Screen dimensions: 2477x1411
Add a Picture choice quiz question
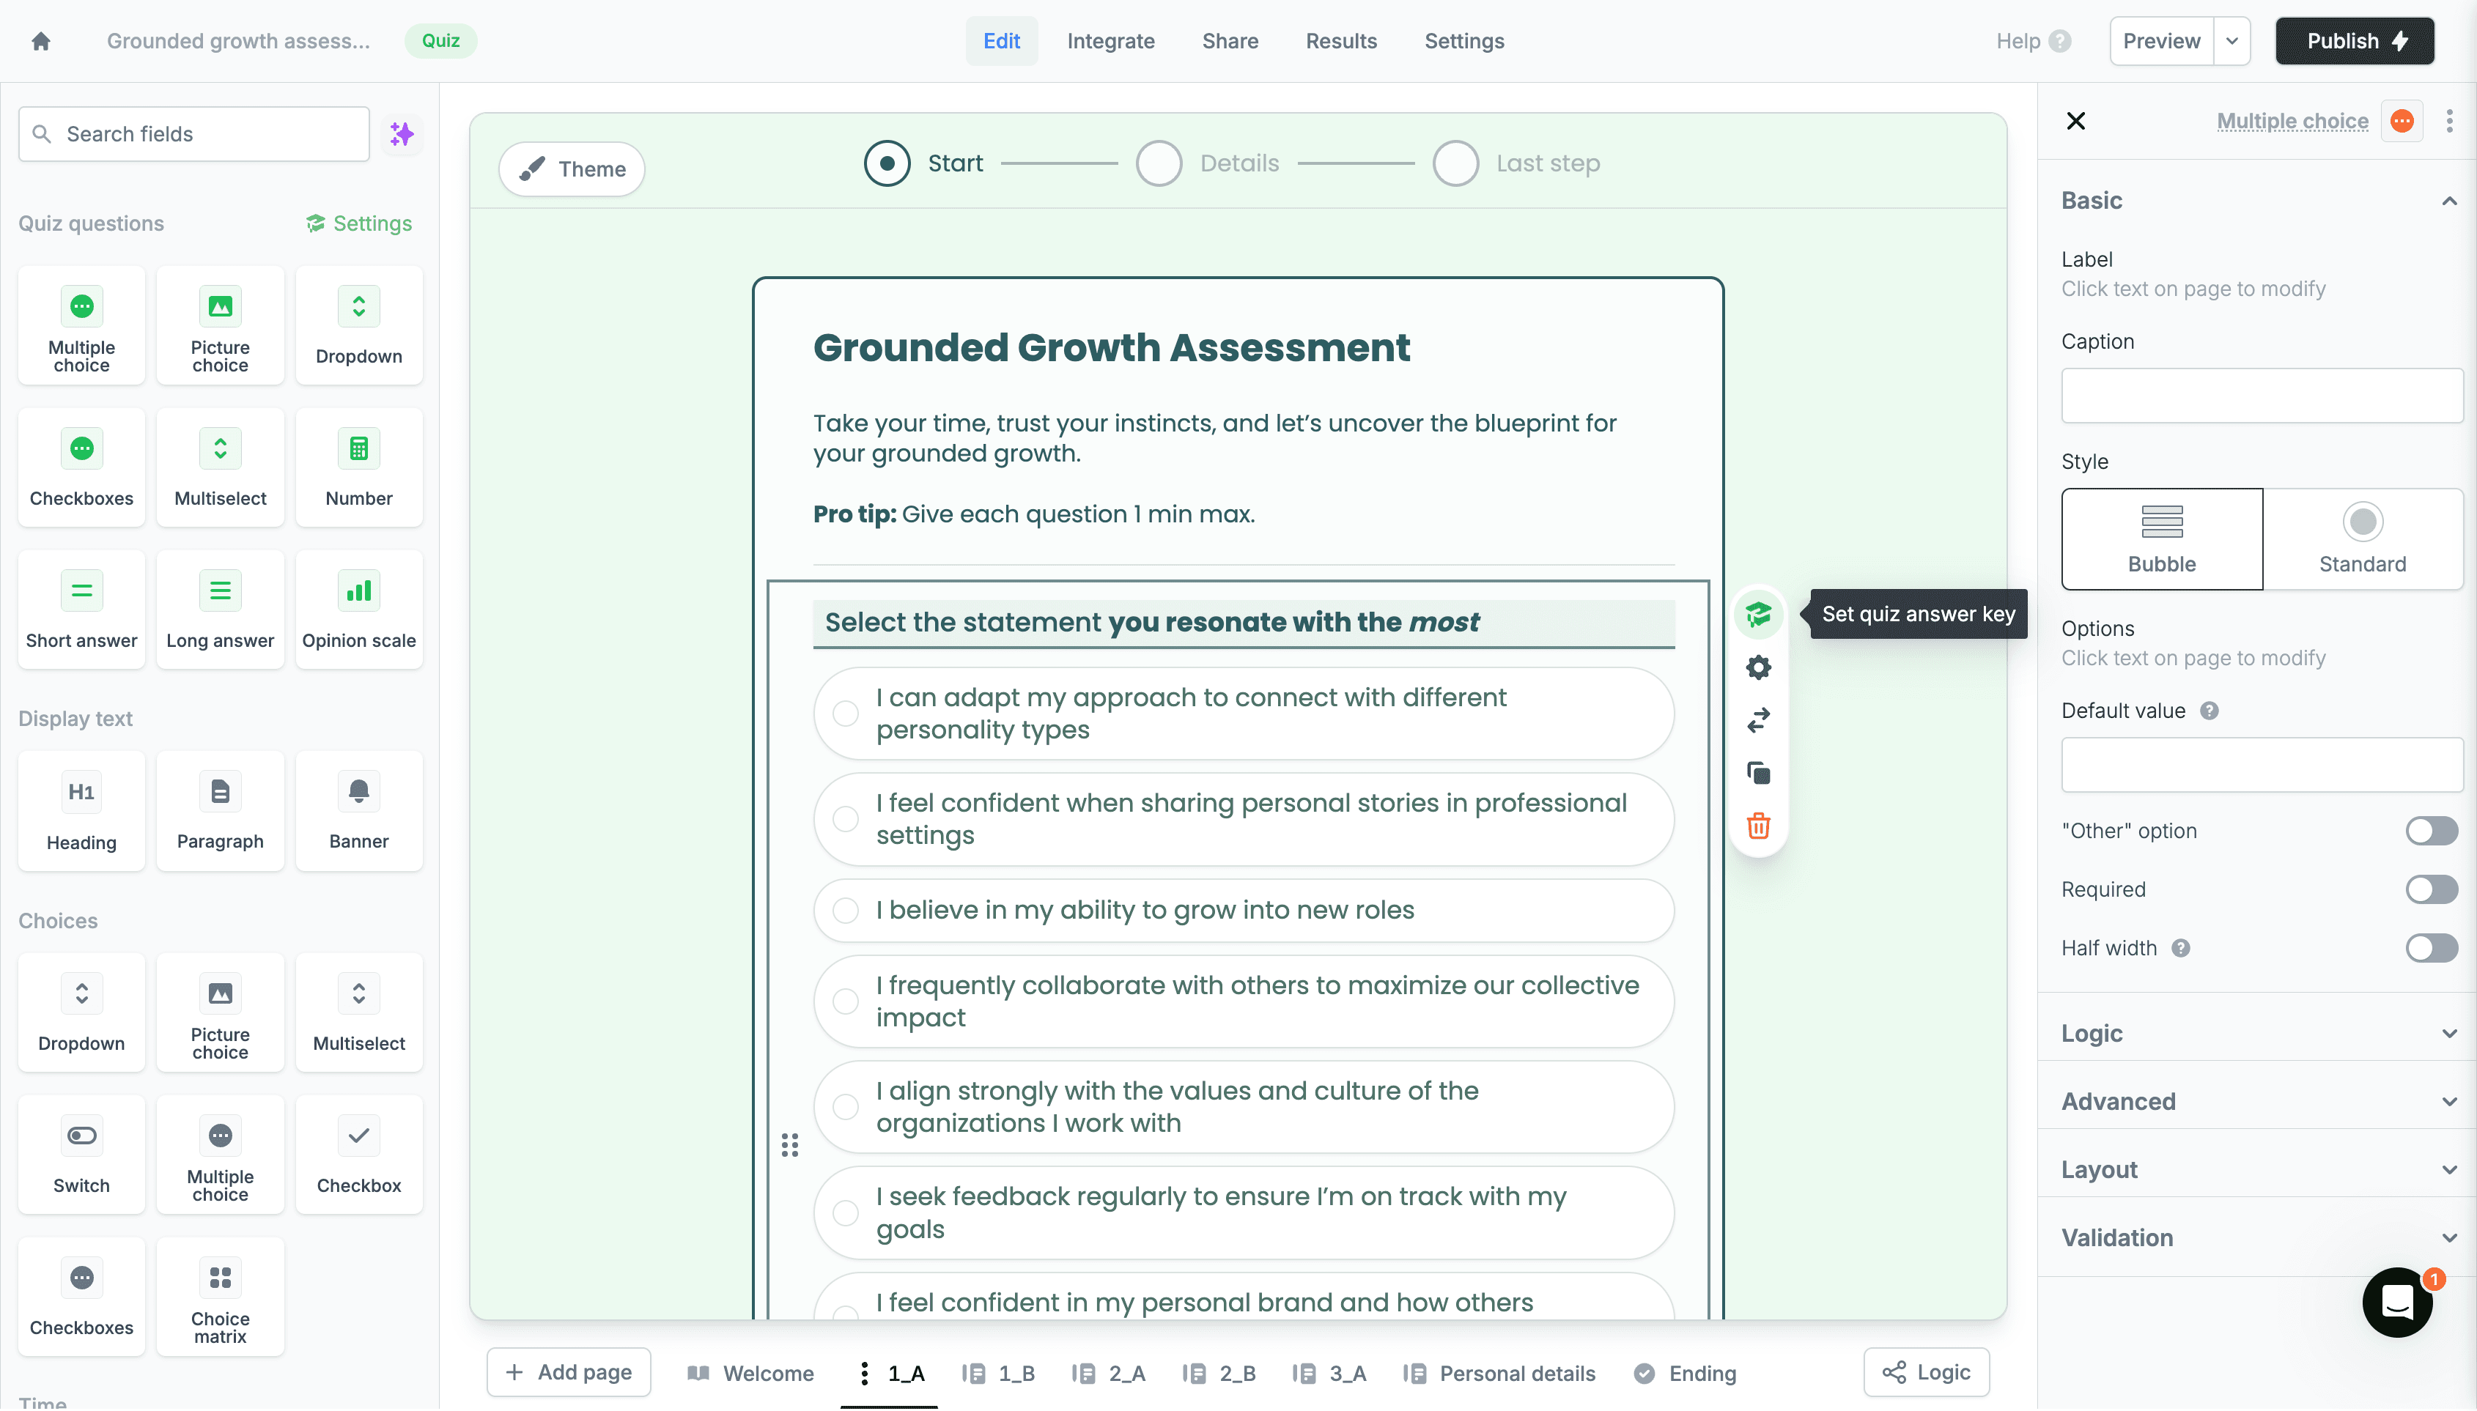point(220,327)
